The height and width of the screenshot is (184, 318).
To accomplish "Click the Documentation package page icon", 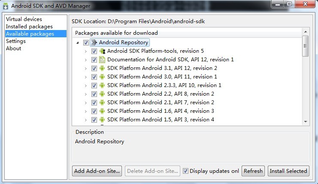I will coord(102,60).
